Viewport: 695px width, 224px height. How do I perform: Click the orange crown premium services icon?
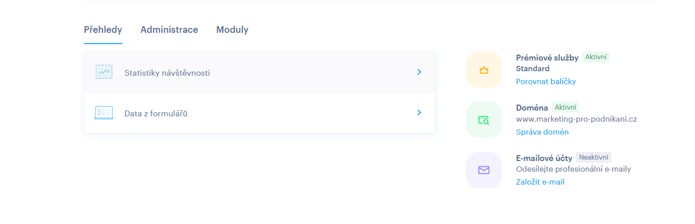tap(483, 70)
